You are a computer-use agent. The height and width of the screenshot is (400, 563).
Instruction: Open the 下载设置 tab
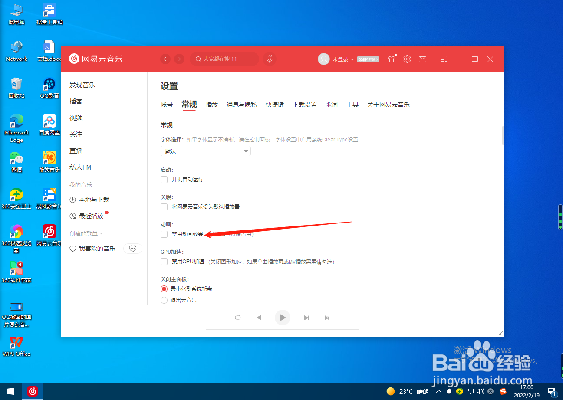point(304,104)
